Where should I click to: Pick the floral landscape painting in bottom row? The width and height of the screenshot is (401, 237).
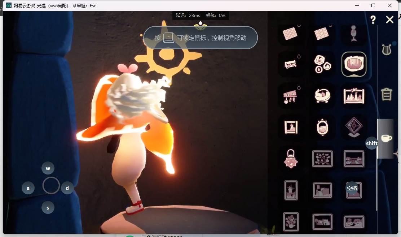[354, 222]
